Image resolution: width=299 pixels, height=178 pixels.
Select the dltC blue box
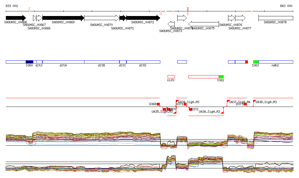click(123, 62)
